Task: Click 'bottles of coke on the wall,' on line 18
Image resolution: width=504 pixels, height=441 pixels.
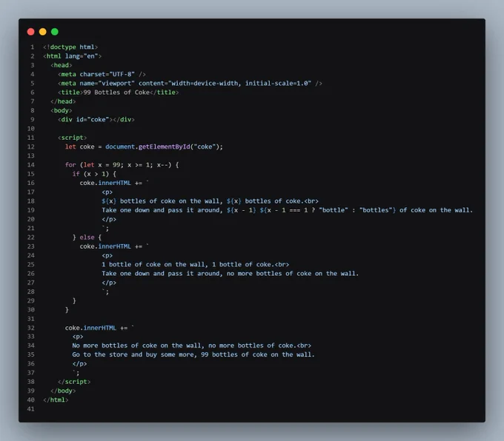Action: pyautogui.click(x=171, y=201)
